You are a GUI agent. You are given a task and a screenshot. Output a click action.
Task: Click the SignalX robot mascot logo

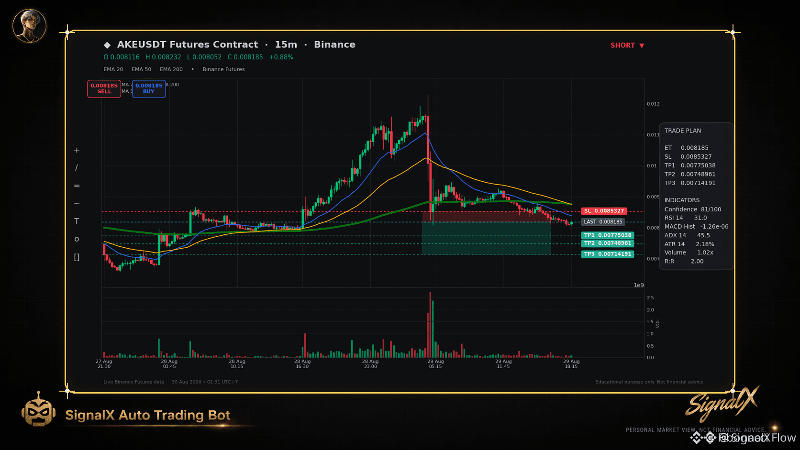(38, 409)
